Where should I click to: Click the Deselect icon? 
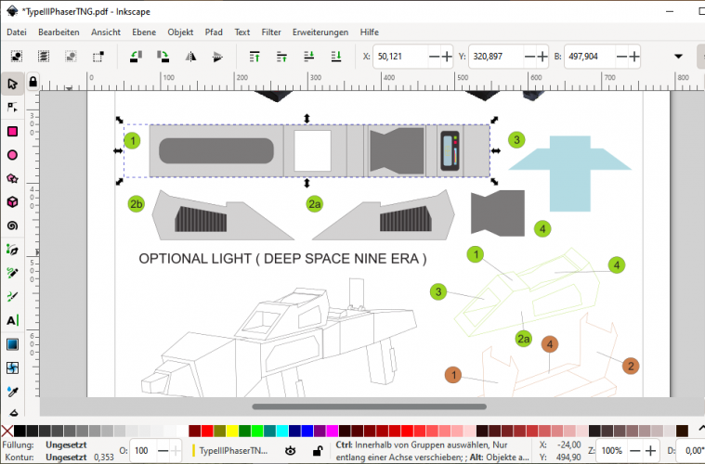[71, 57]
